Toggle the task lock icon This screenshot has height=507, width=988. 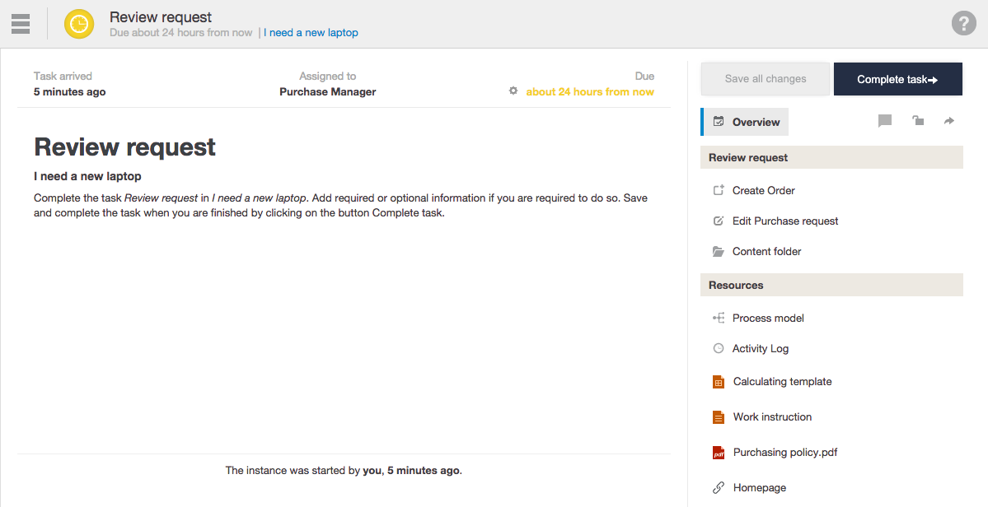[917, 121]
